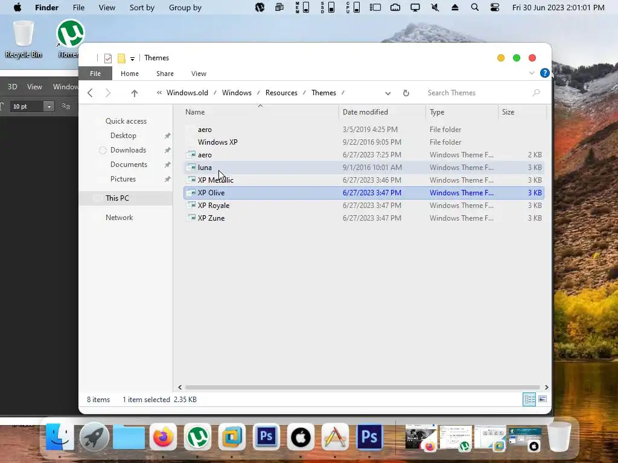Sort by Size column header
Image resolution: width=618 pixels, height=463 pixels.
(522, 112)
